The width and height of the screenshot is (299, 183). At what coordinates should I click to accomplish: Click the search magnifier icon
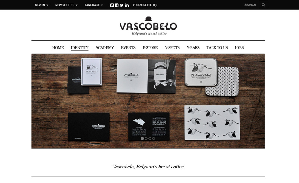[x=263, y=5]
